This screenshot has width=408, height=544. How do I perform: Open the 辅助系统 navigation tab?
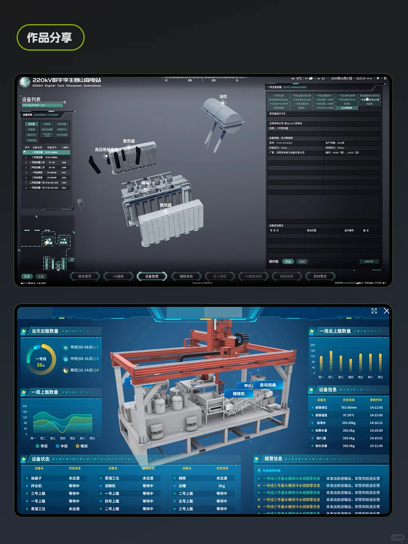(186, 277)
